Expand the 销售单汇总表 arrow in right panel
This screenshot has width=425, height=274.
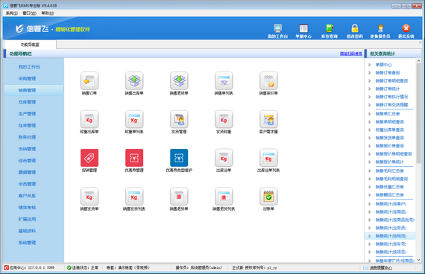pyautogui.click(x=369, y=114)
